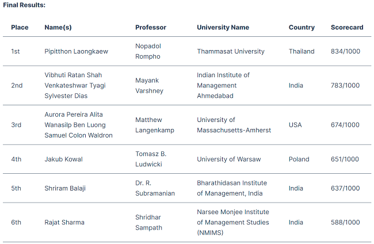Click the 834/1000 scorecard value
Screen dimensions: 374x244
(x=345, y=51)
